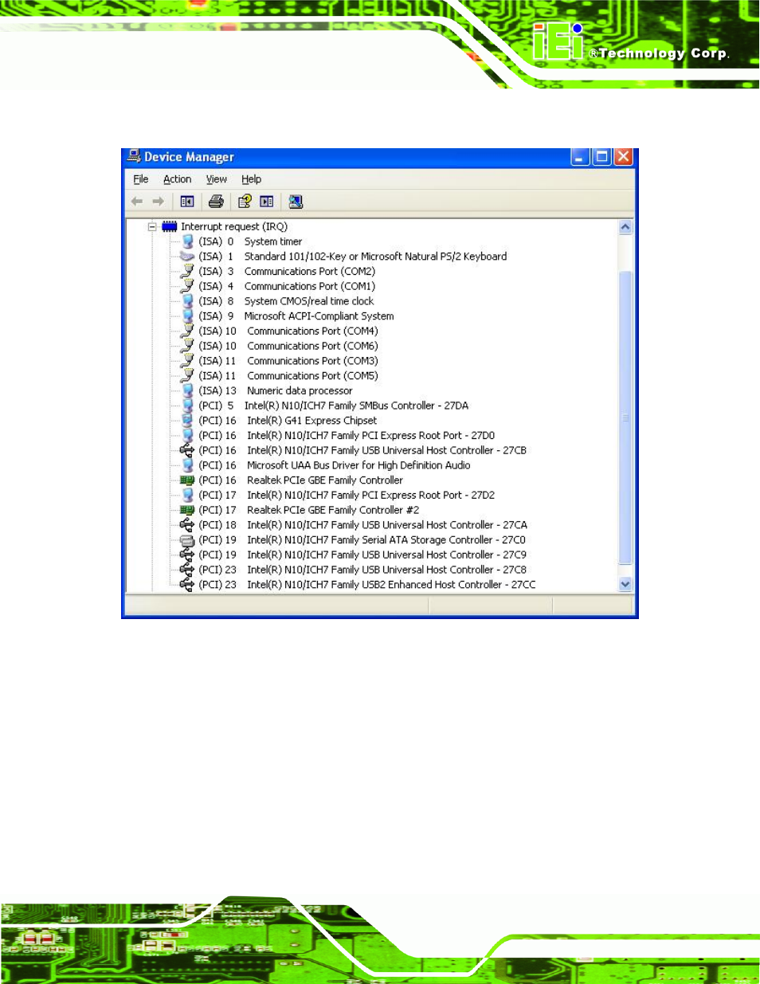Click the port icon for Communications Port (COM2)
The height and width of the screenshot is (984, 760).
click(187, 271)
